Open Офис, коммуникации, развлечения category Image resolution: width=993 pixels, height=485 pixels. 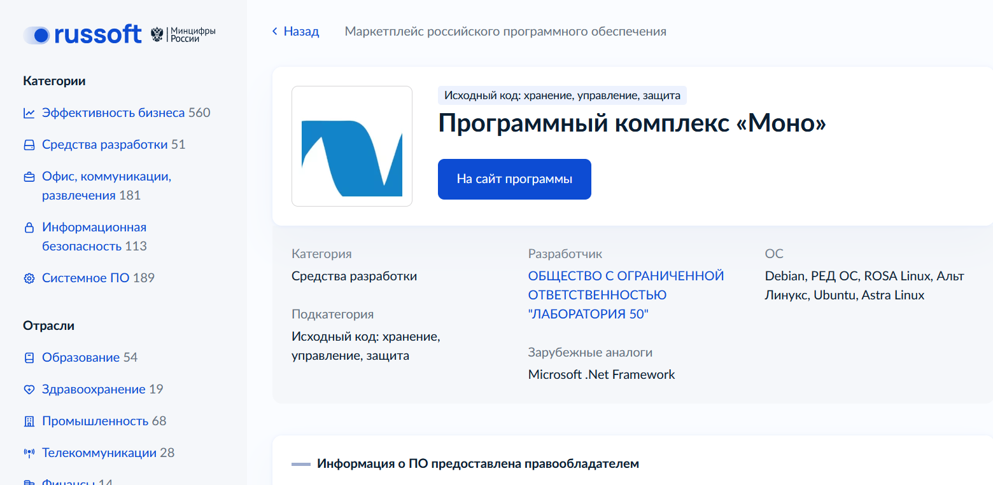click(106, 186)
